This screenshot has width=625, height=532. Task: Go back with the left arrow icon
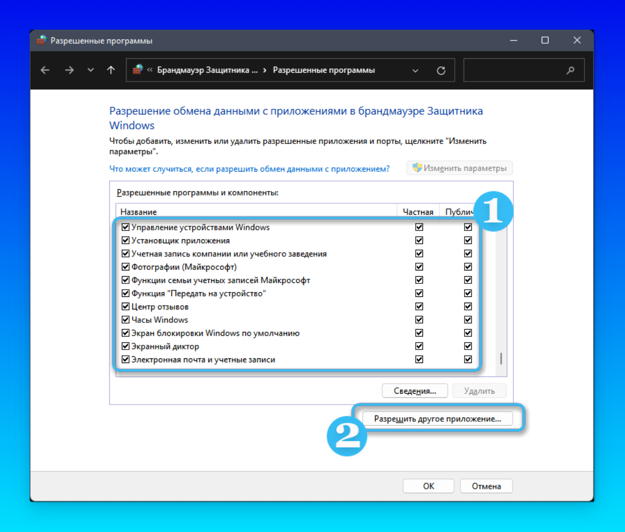point(45,70)
